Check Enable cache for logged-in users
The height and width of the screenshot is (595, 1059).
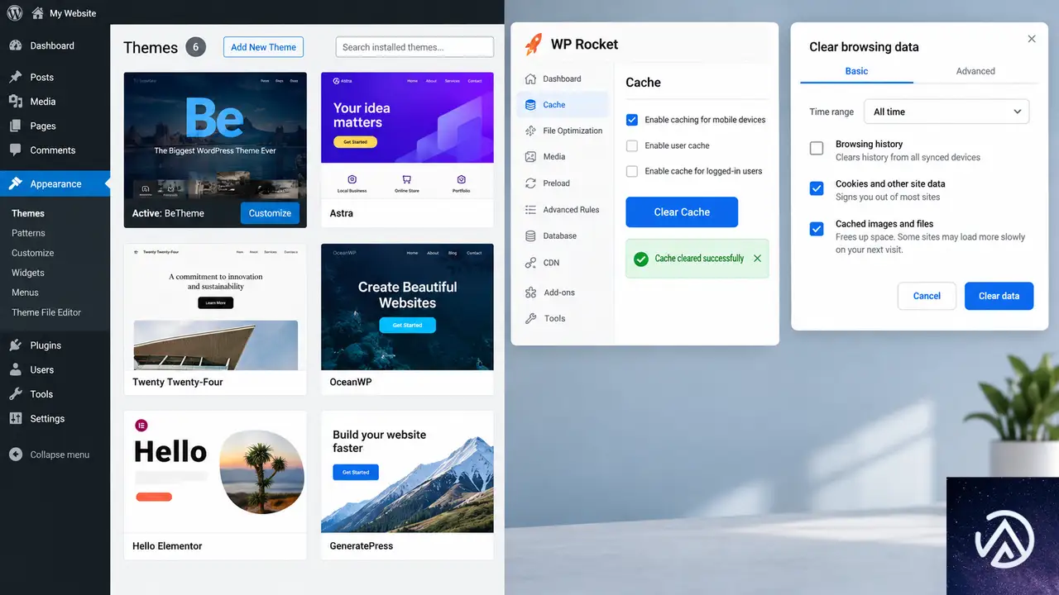pyautogui.click(x=632, y=171)
